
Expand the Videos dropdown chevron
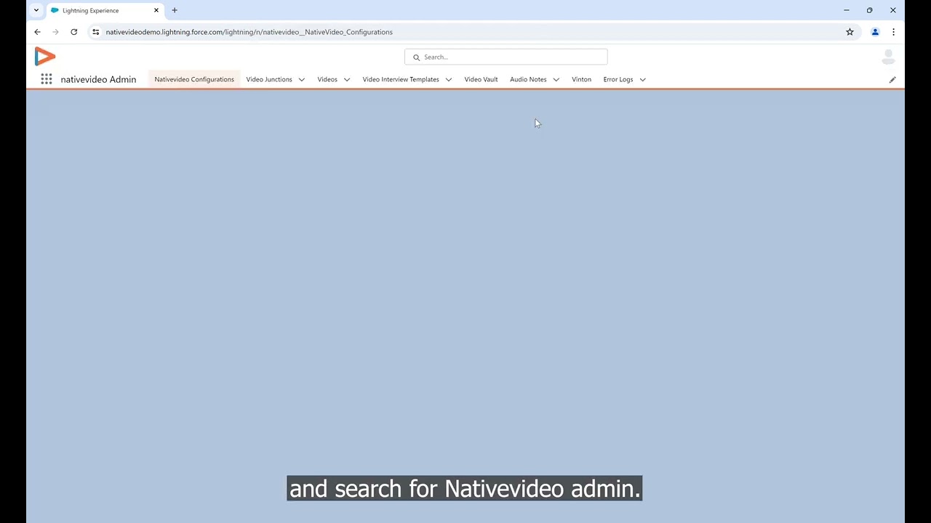point(347,79)
